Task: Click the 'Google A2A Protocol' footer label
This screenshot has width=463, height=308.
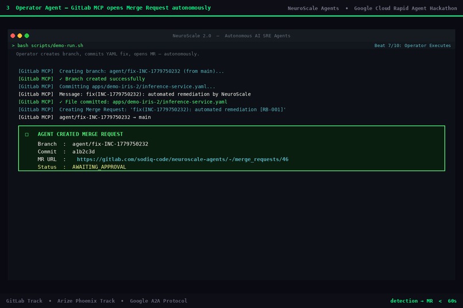Action: click(159, 301)
